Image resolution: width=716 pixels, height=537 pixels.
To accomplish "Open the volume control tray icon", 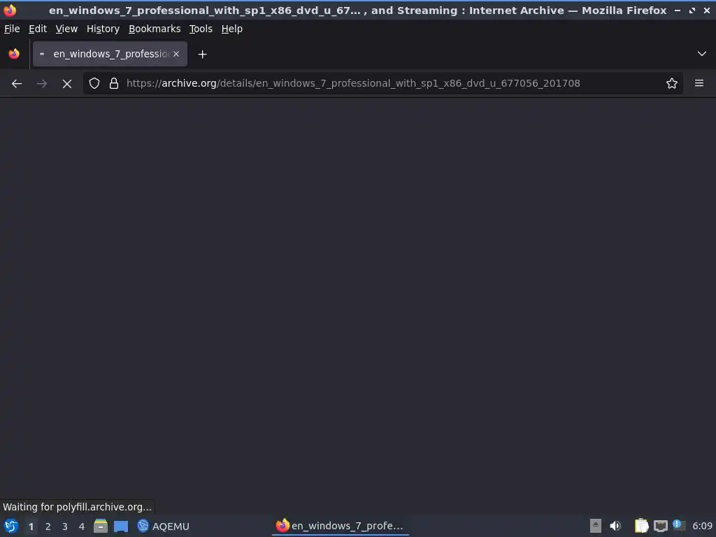I will [615, 526].
